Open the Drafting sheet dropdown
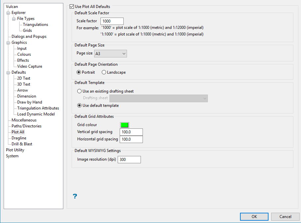 (158, 98)
